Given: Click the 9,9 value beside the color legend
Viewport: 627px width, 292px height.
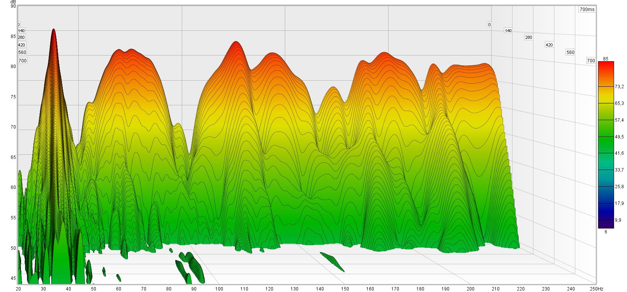Looking at the screenshot, I should [618, 220].
